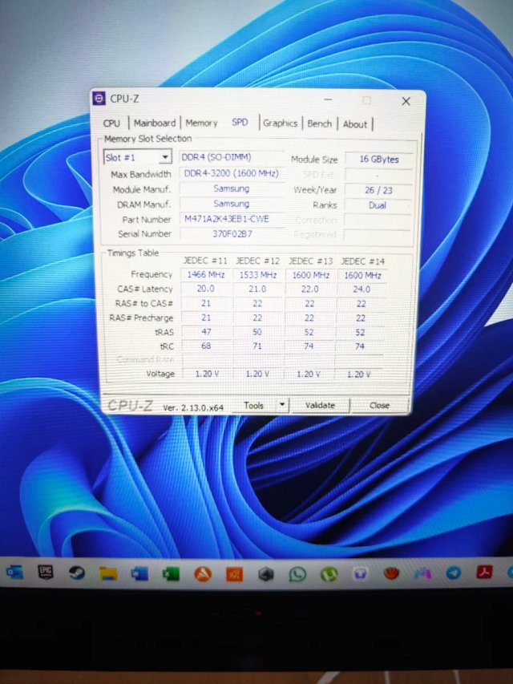
Task: Click the DRAM Manuf. Samsung value
Action: point(232,204)
